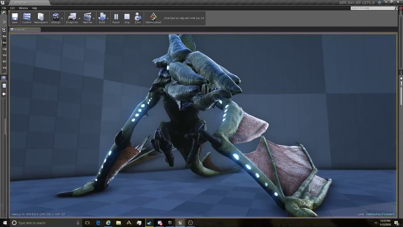Open the Matinee toolbar button
The width and height of the screenshot is (403, 227).
(x=88, y=18)
